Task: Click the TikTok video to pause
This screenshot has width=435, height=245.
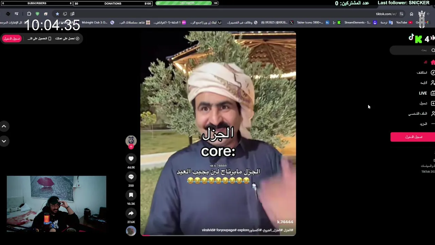Action: (218, 133)
